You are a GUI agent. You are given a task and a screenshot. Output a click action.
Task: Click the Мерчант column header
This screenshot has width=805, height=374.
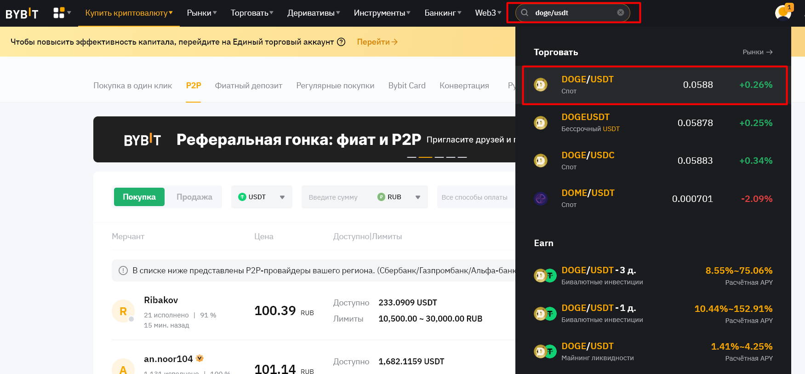(x=128, y=236)
